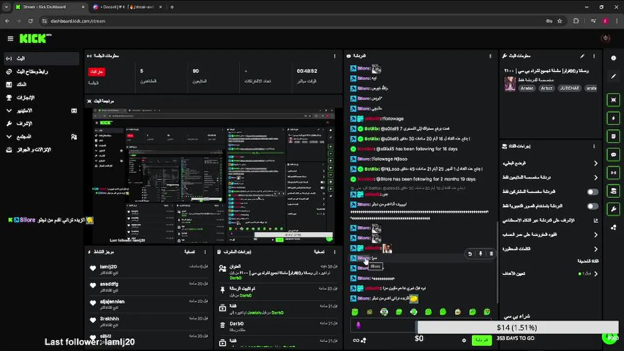Toggle the lightning bolt widget icon
The image size is (624, 351).
(x=613, y=118)
